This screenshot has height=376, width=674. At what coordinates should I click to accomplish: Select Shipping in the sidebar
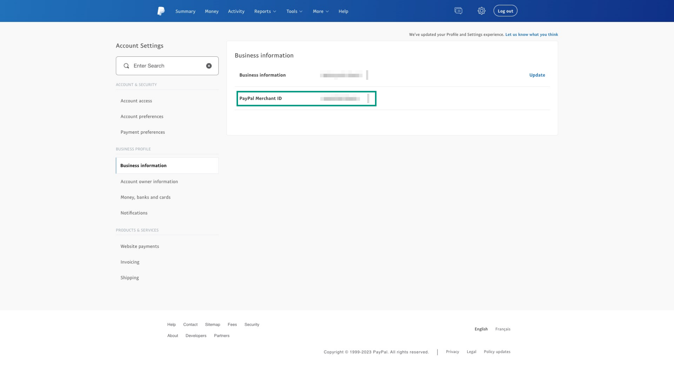click(x=129, y=277)
